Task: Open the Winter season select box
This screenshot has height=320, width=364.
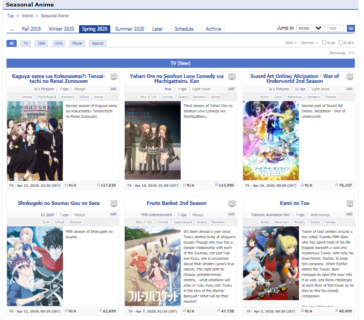Action: 310,28
